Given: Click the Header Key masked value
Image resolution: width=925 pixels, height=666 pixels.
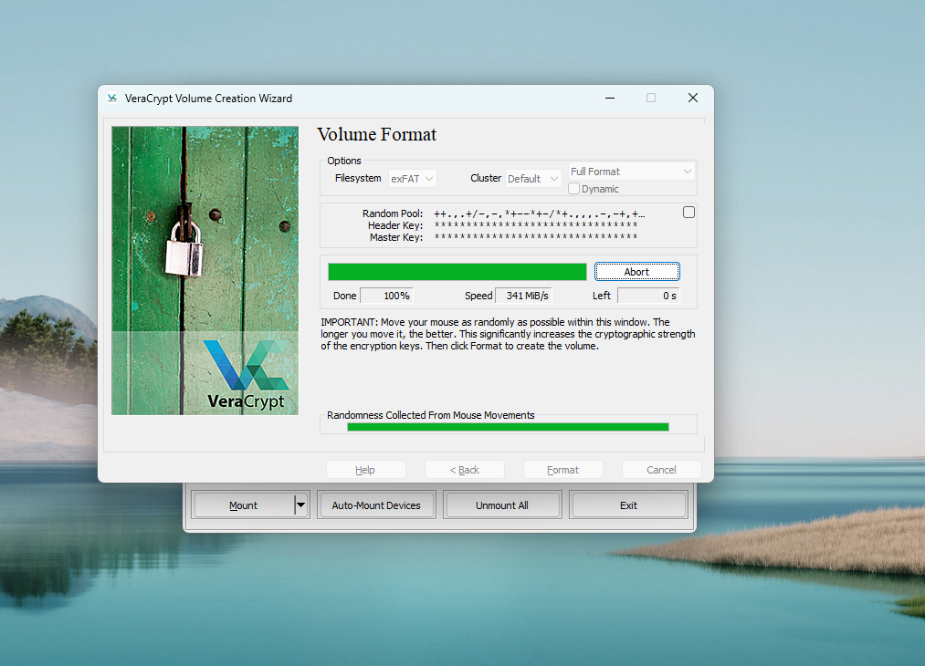Looking at the screenshot, I should click(536, 225).
